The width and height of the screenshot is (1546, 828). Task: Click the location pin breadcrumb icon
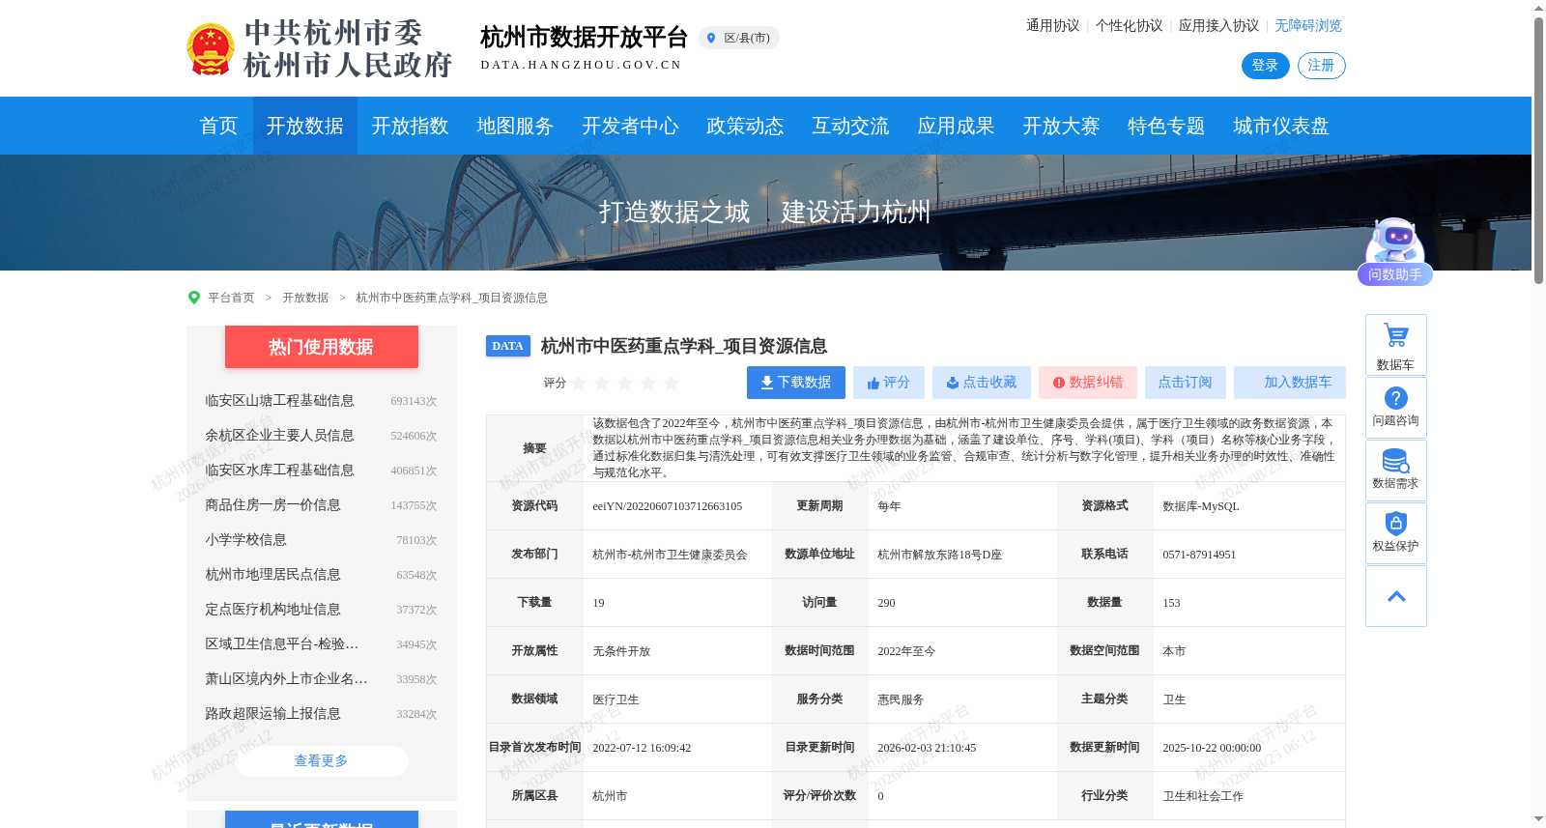(193, 298)
